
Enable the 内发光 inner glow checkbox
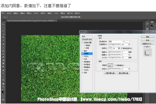83,56
